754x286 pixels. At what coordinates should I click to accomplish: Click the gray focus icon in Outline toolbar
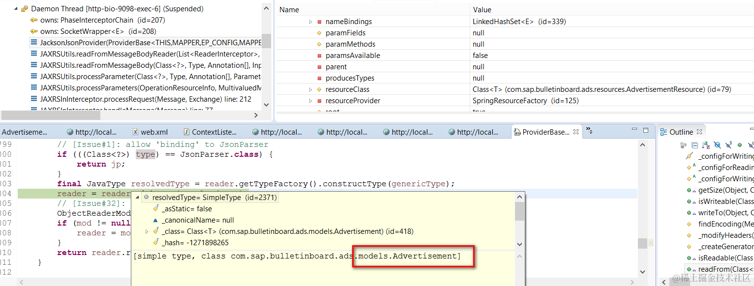click(683, 145)
